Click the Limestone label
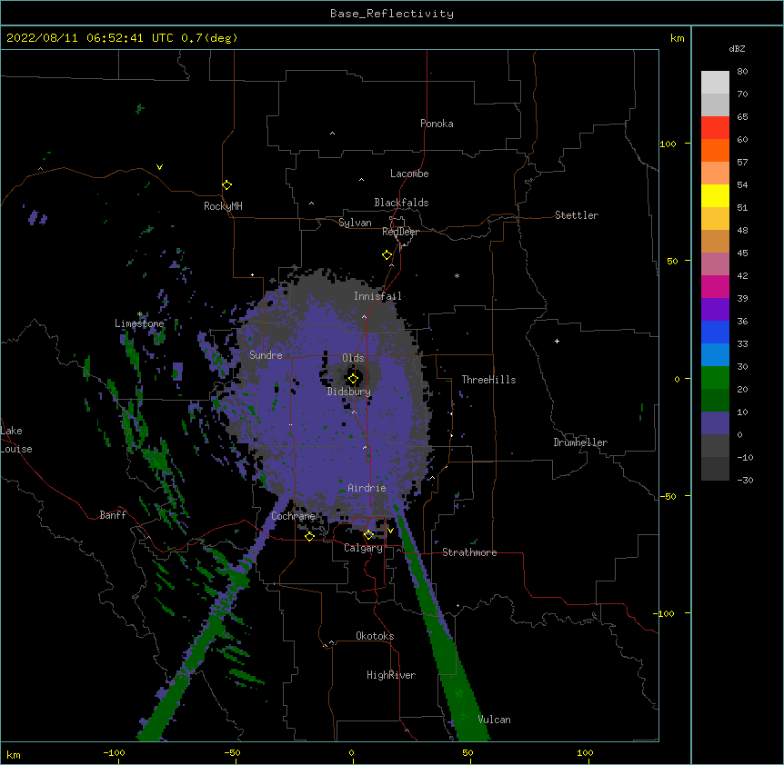 pos(139,323)
